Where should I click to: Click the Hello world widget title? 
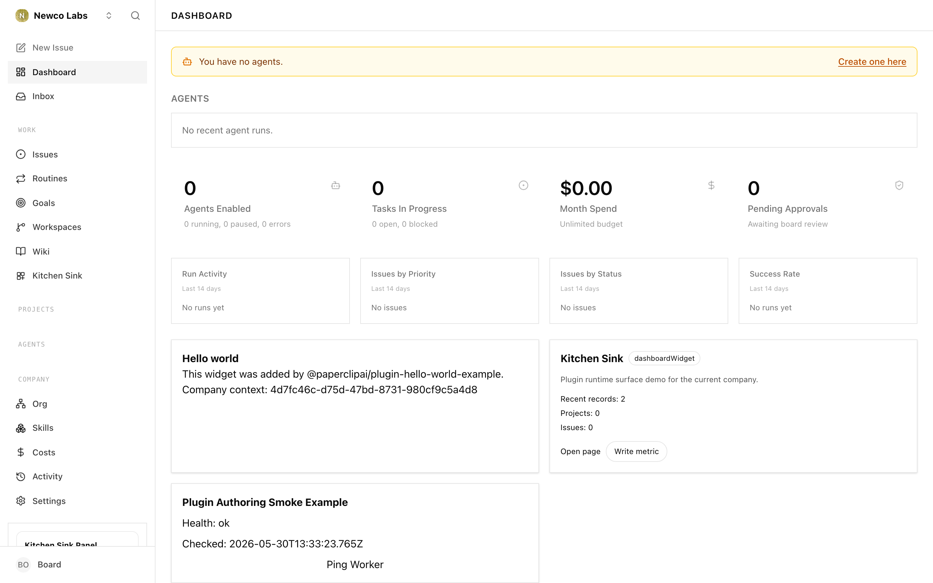(210, 359)
